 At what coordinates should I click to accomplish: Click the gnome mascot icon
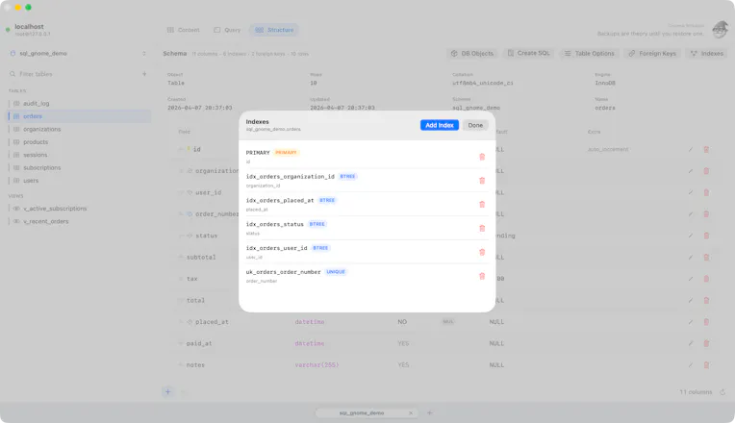(x=720, y=30)
